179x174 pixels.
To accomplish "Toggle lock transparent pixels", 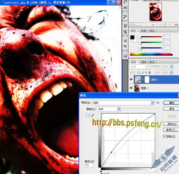I will (139, 72).
